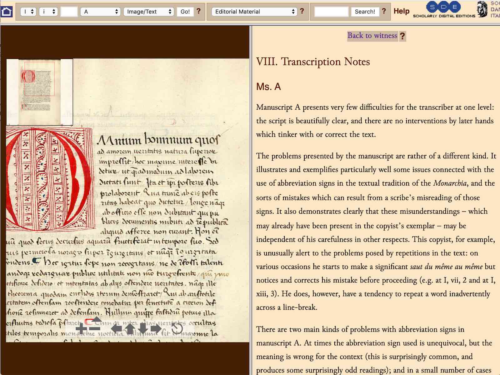The height and width of the screenshot is (375, 500).
Task: Click the Go! button
Action: pyautogui.click(x=185, y=12)
